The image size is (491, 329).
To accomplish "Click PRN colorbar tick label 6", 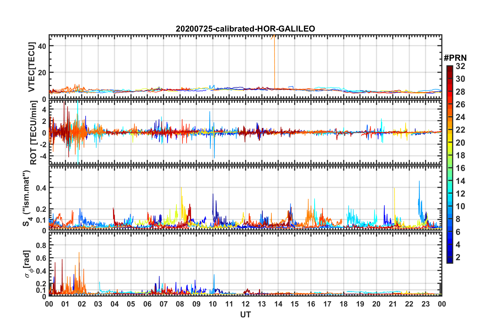I will click(458, 232).
